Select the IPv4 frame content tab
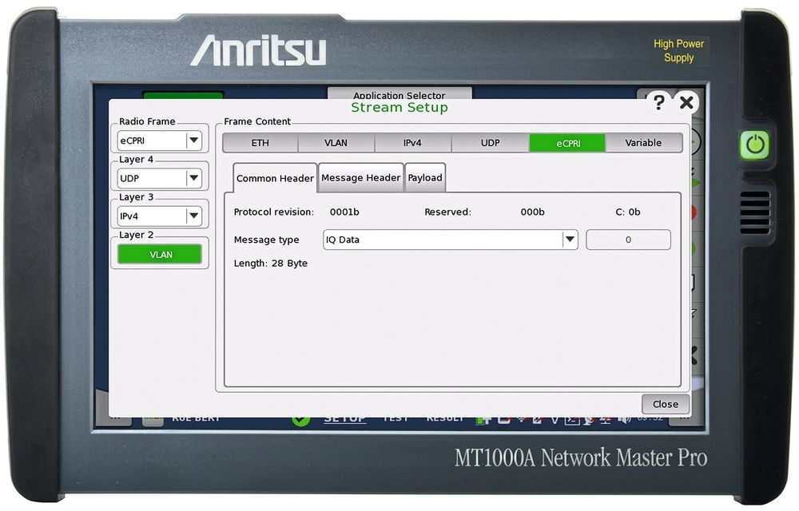Screen dimensions: 799x511 412,143
